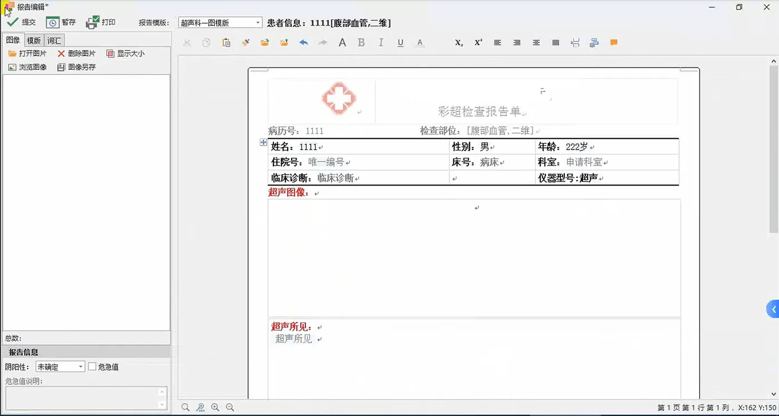Switch to the 图像 tab
The height and width of the screenshot is (416, 779).
tap(13, 40)
